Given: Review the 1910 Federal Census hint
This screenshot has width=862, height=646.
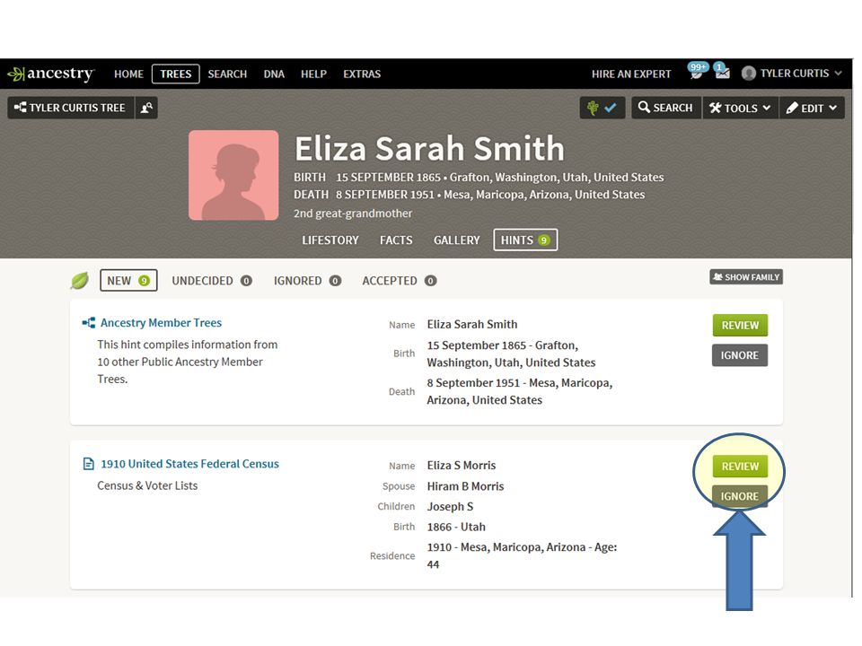Looking at the screenshot, I should pyautogui.click(x=740, y=467).
